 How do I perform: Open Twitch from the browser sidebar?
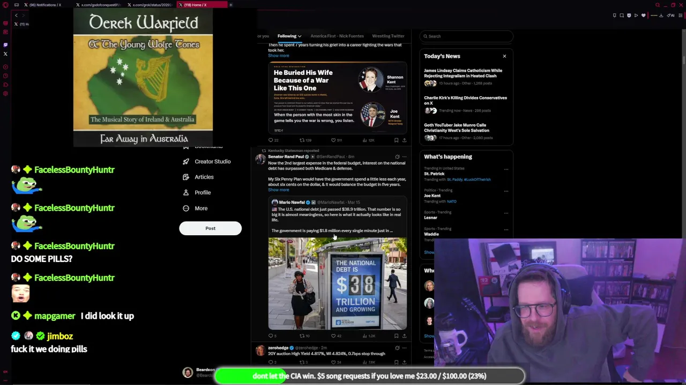(x=5, y=45)
